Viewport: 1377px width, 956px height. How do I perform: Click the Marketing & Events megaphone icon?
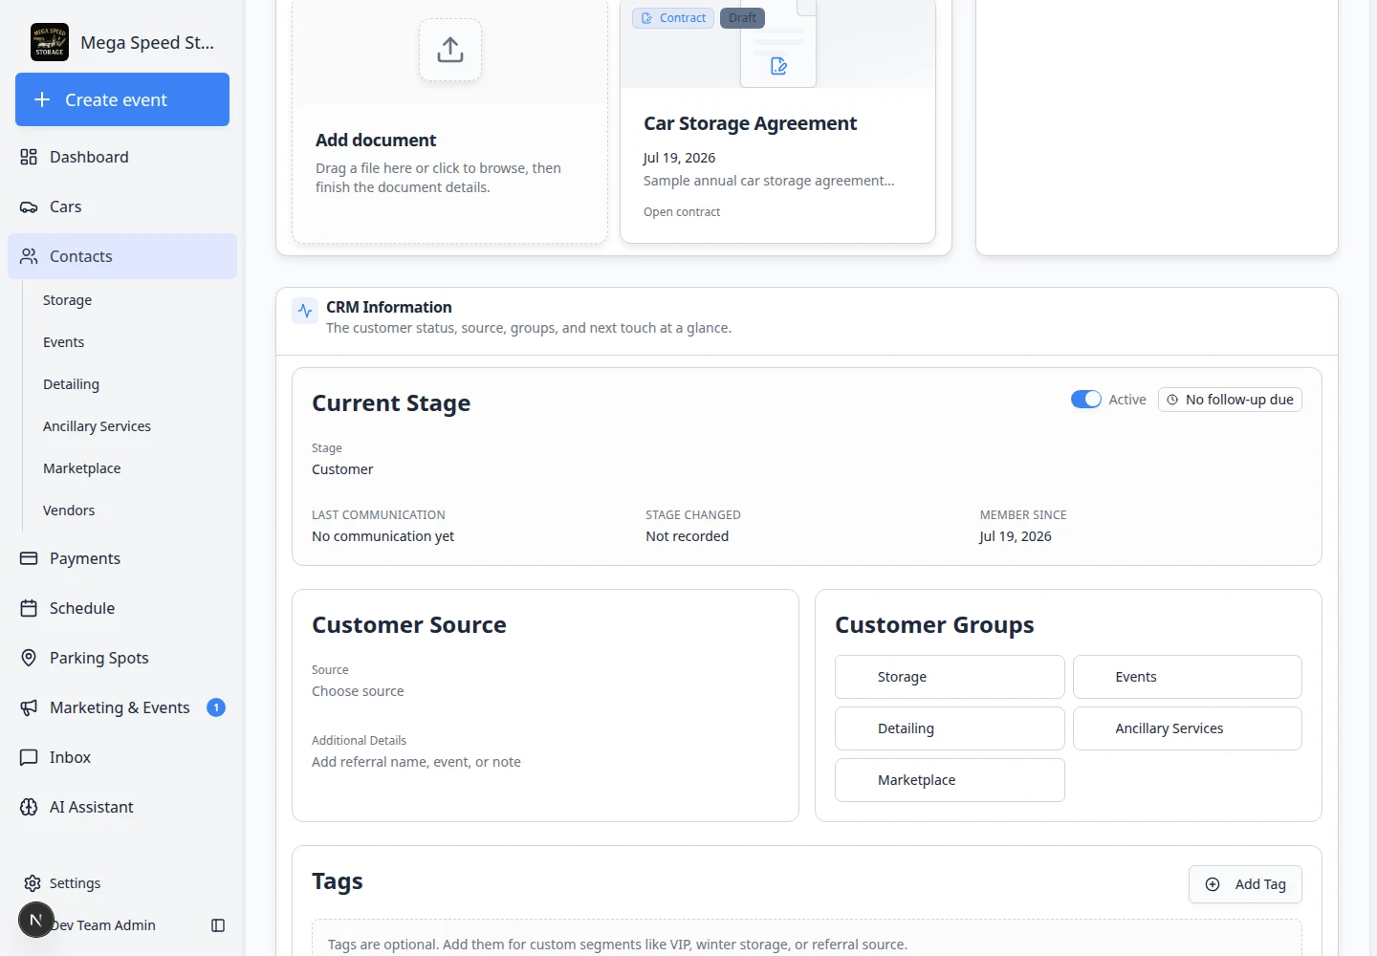pos(29,707)
